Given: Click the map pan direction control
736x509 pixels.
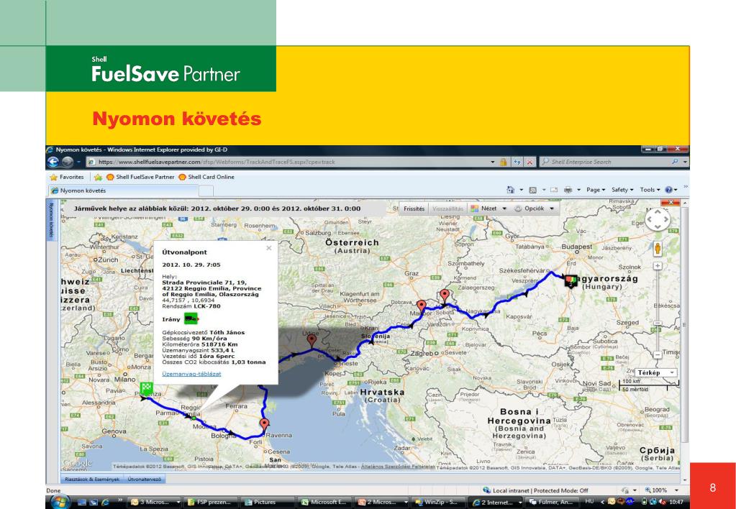Looking at the screenshot, I should click(658, 219).
